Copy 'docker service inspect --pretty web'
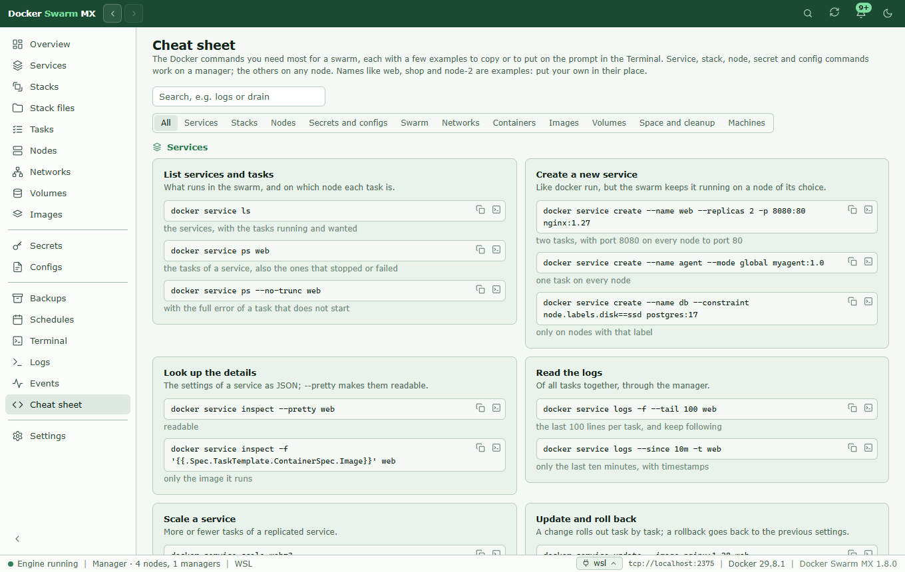Screen dimensions: 905x572 [480, 408]
